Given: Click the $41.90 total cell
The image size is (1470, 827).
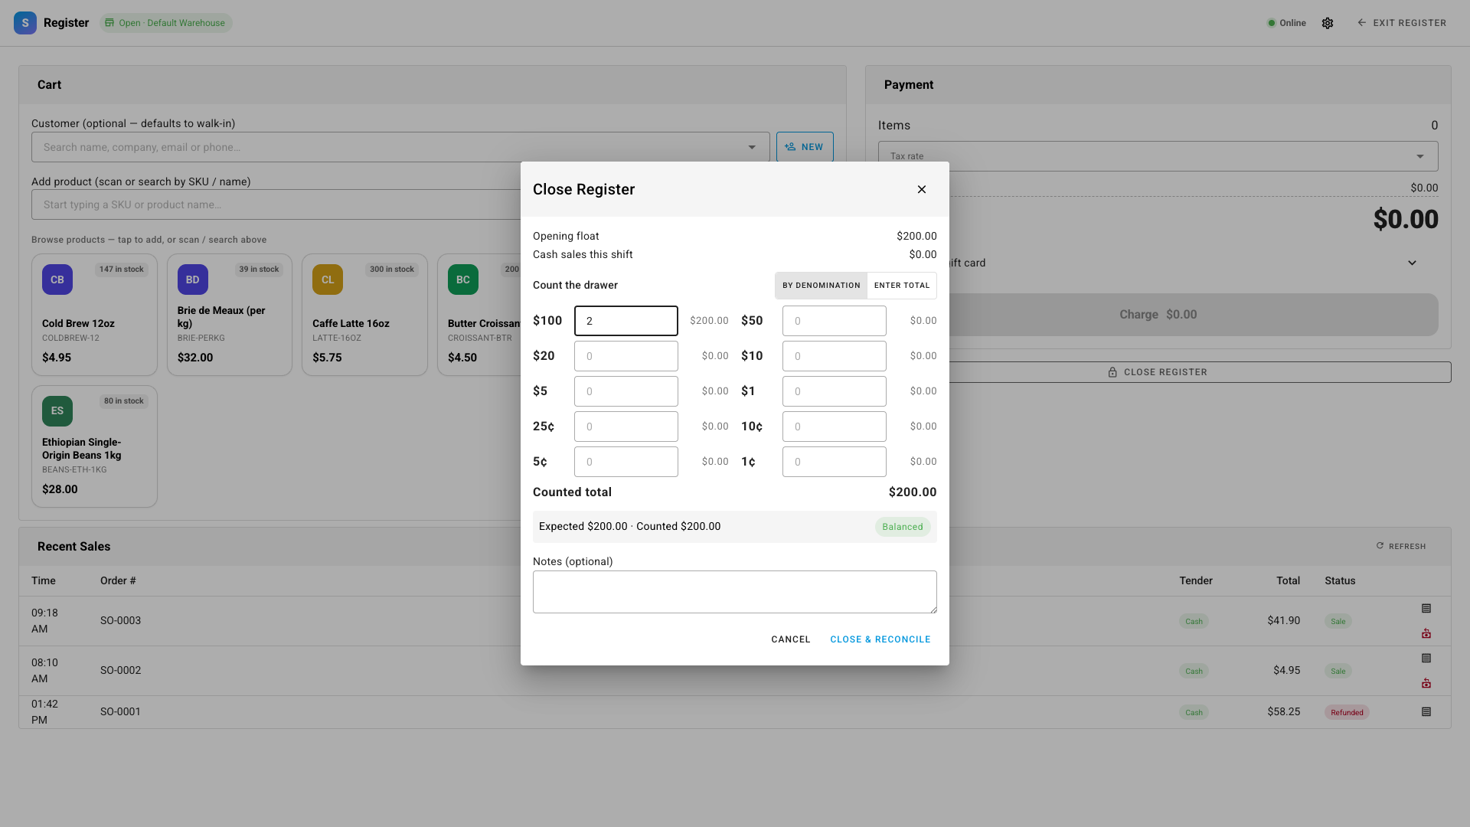Looking at the screenshot, I should [x=1284, y=620].
